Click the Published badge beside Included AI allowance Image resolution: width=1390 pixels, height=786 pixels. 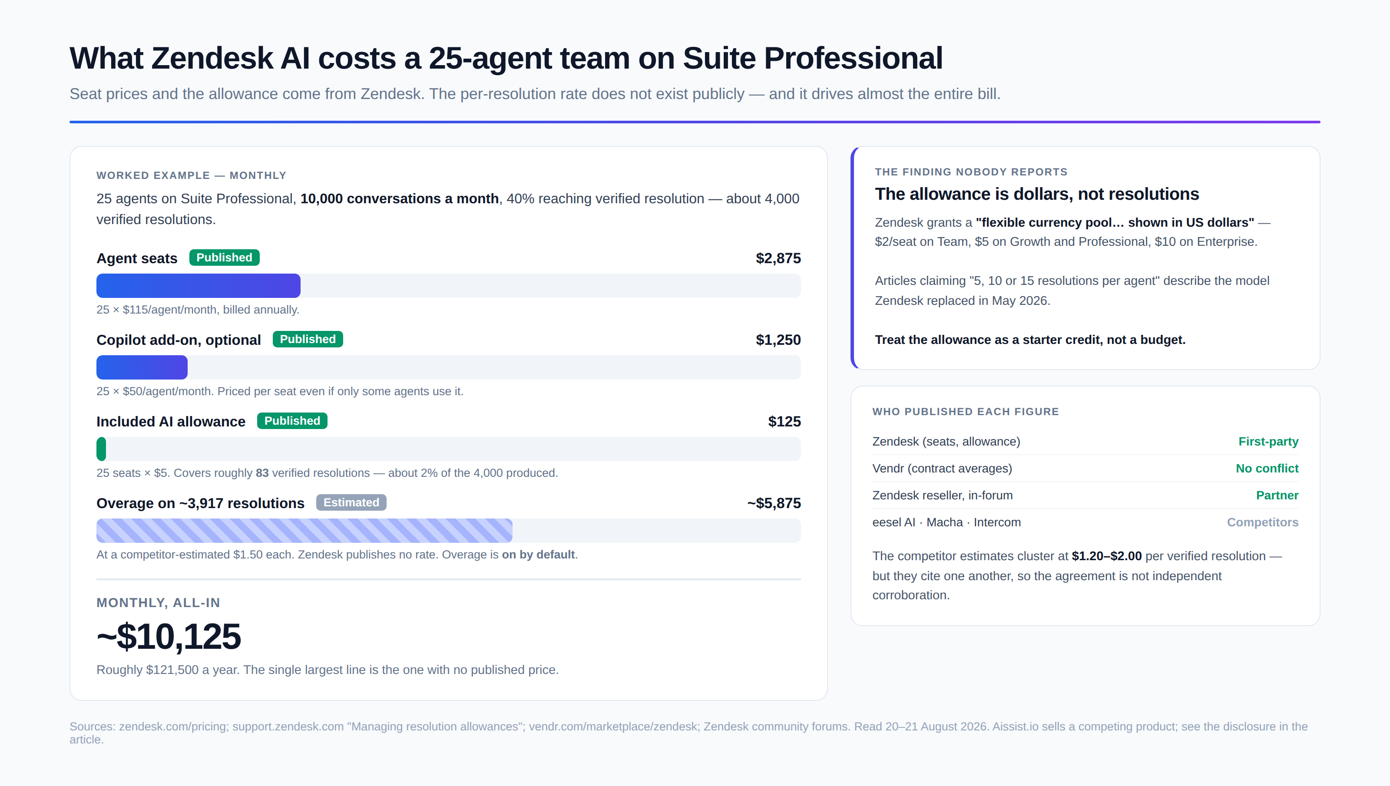pos(292,420)
